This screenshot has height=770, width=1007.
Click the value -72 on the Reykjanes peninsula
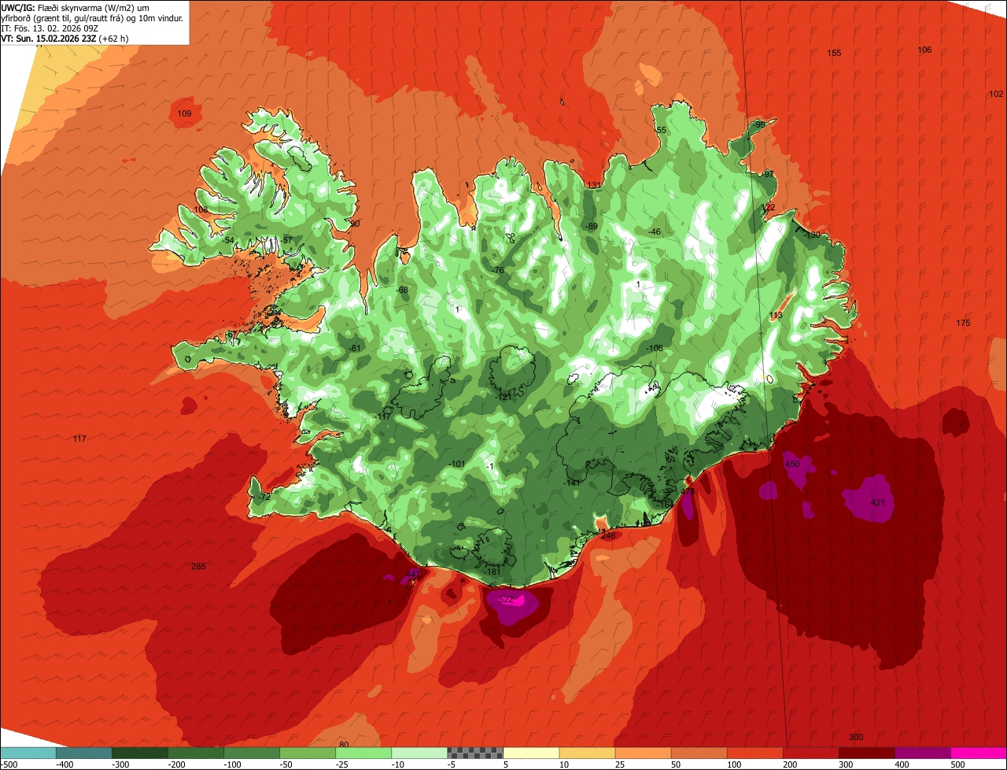pyautogui.click(x=264, y=498)
